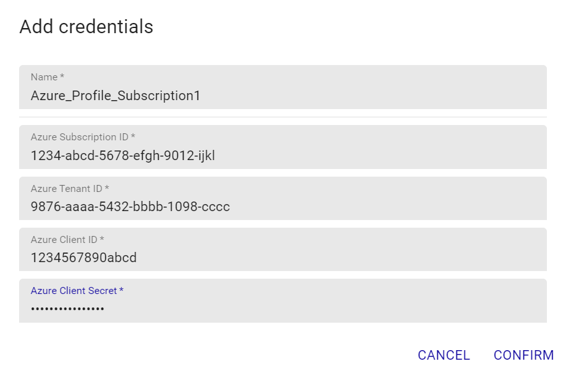The height and width of the screenshot is (375, 566).
Task: Select the Azure Tenant ID field
Action: tap(282, 198)
